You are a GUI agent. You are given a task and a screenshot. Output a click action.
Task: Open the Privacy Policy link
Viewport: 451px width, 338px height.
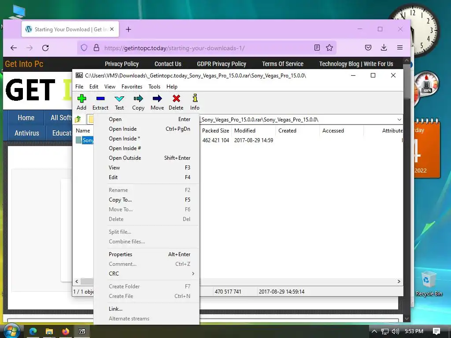click(x=122, y=64)
